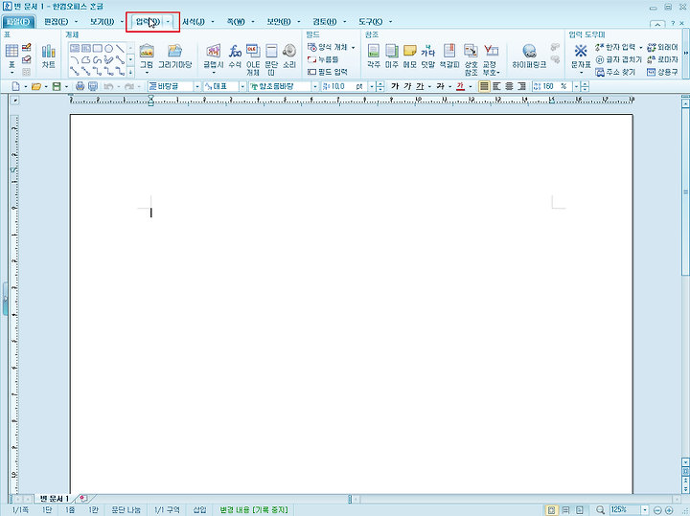Select the 빈 문서 1 document tab
This screenshot has width=690, height=516.
(55, 499)
